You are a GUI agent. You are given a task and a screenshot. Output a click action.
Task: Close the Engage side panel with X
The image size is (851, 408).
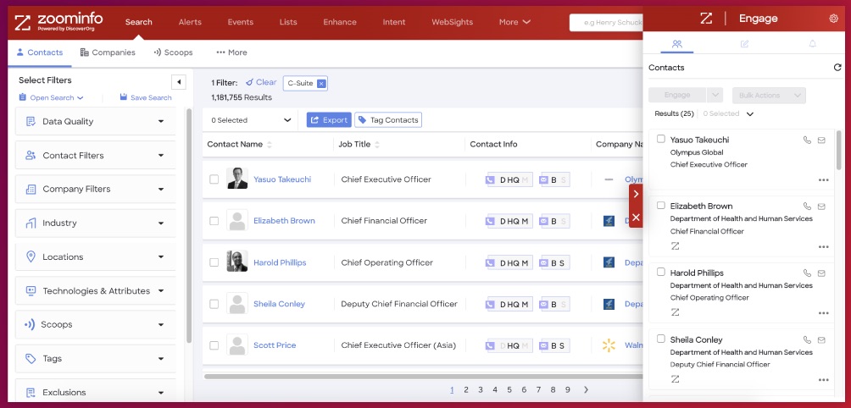636,217
